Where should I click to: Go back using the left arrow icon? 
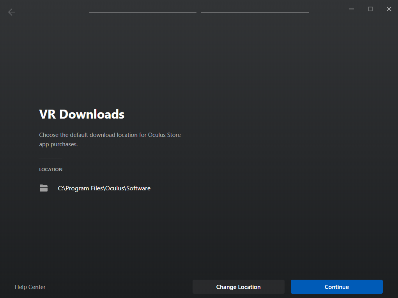[12, 12]
